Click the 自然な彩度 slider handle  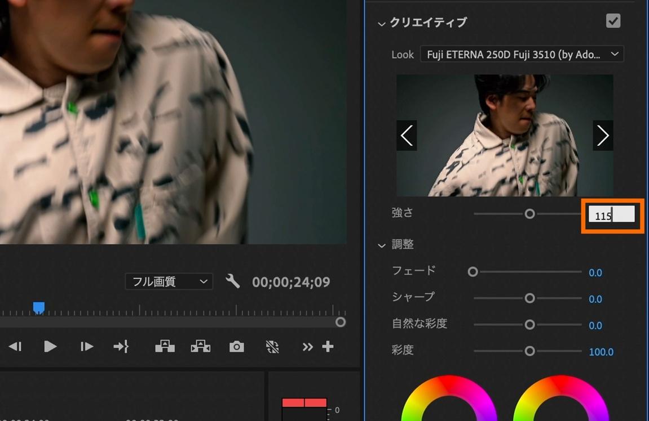(x=529, y=324)
